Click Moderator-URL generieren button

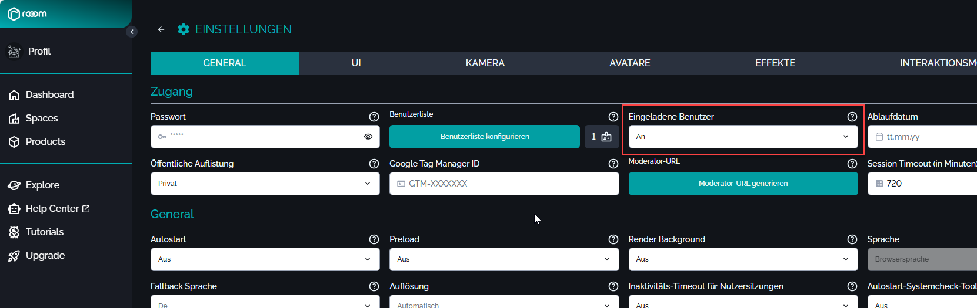(x=743, y=184)
